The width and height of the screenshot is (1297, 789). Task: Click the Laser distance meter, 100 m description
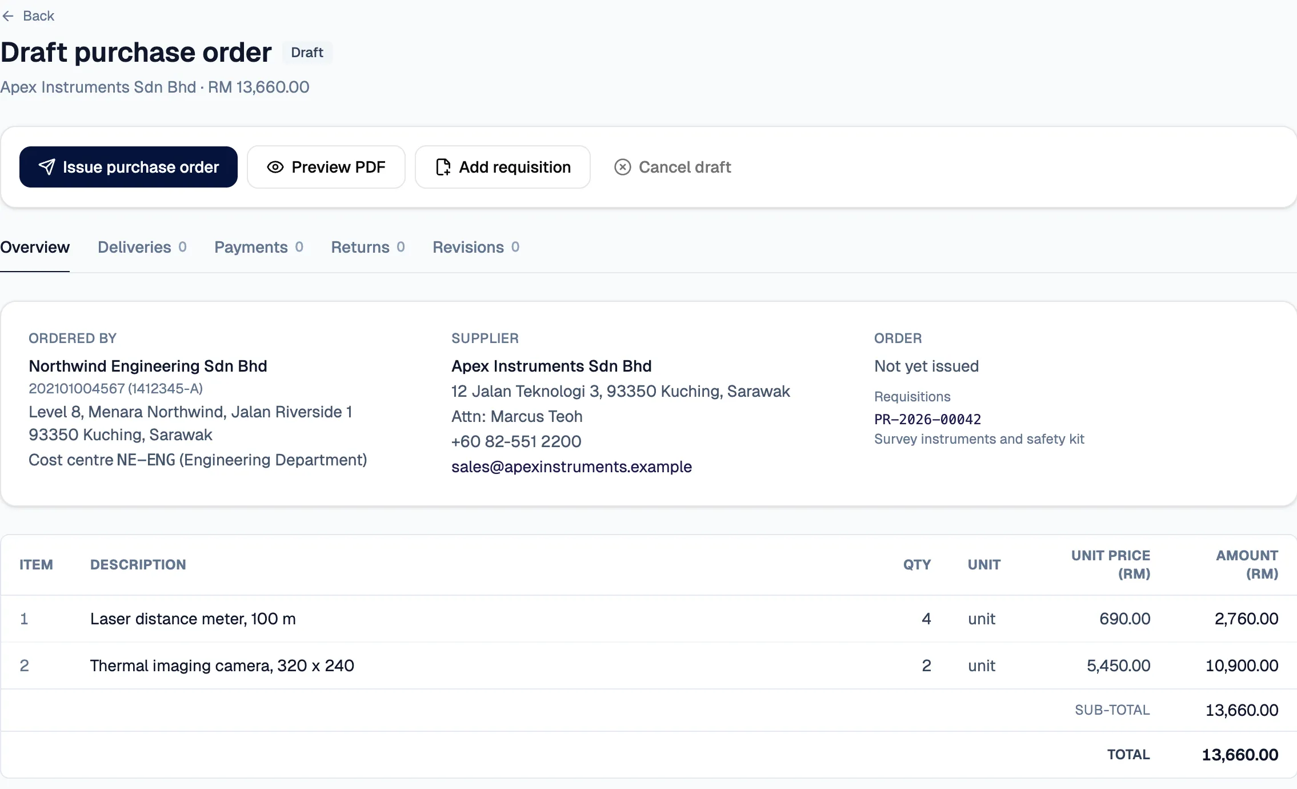[193, 619]
